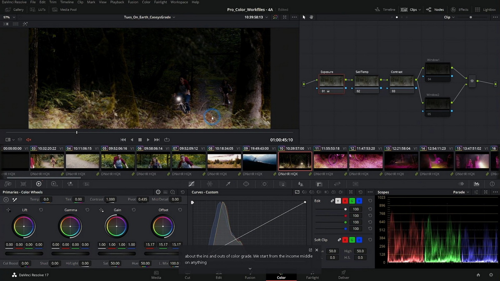Toggle the green channel Edit button
This screenshot has width=500, height=281.
click(x=352, y=201)
